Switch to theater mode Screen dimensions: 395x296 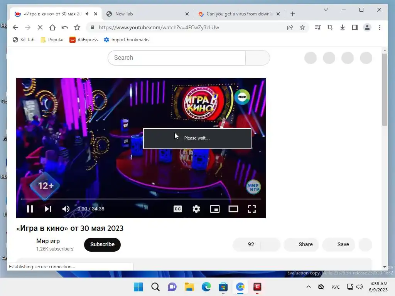[x=233, y=209]
